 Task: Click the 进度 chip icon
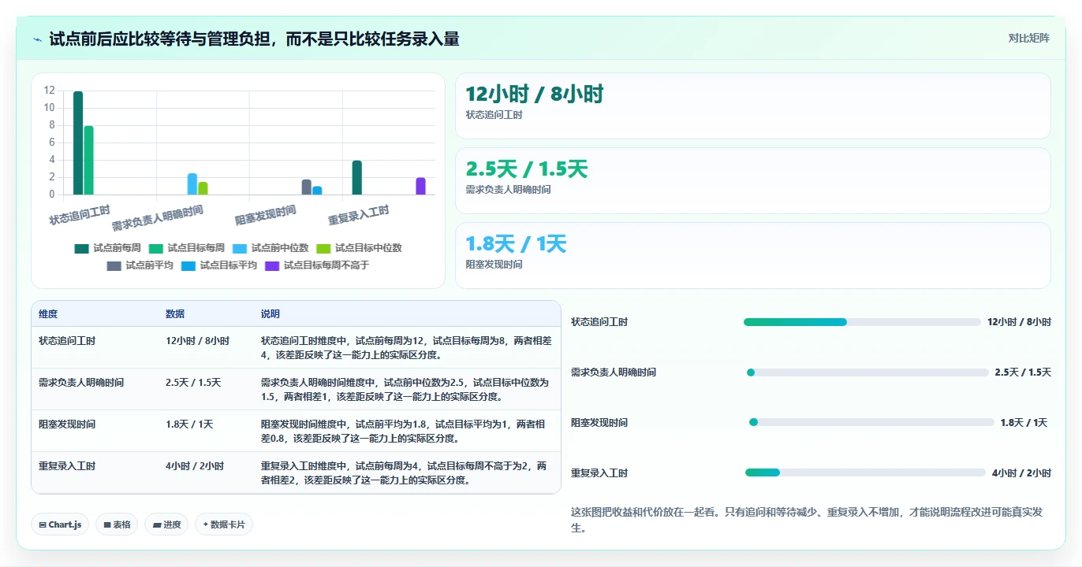tap(156, 524)
